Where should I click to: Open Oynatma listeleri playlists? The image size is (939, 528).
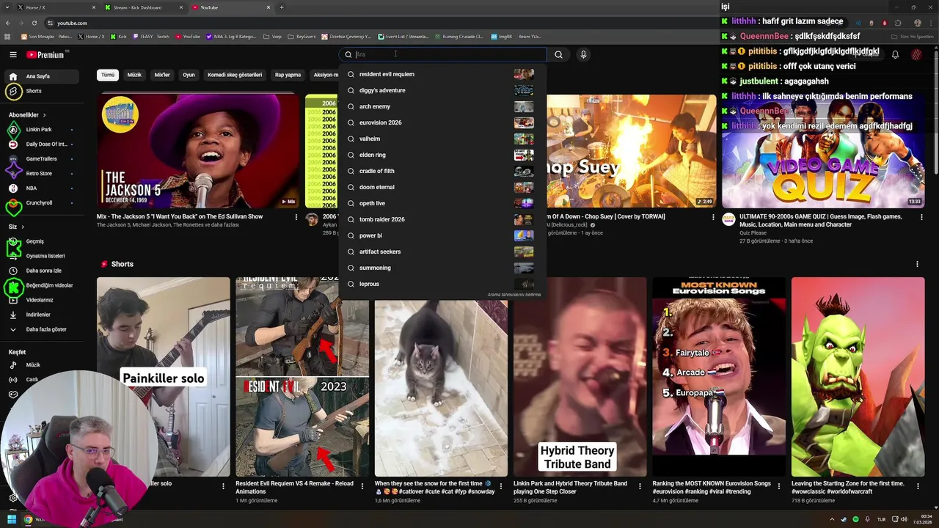(43, 256)
